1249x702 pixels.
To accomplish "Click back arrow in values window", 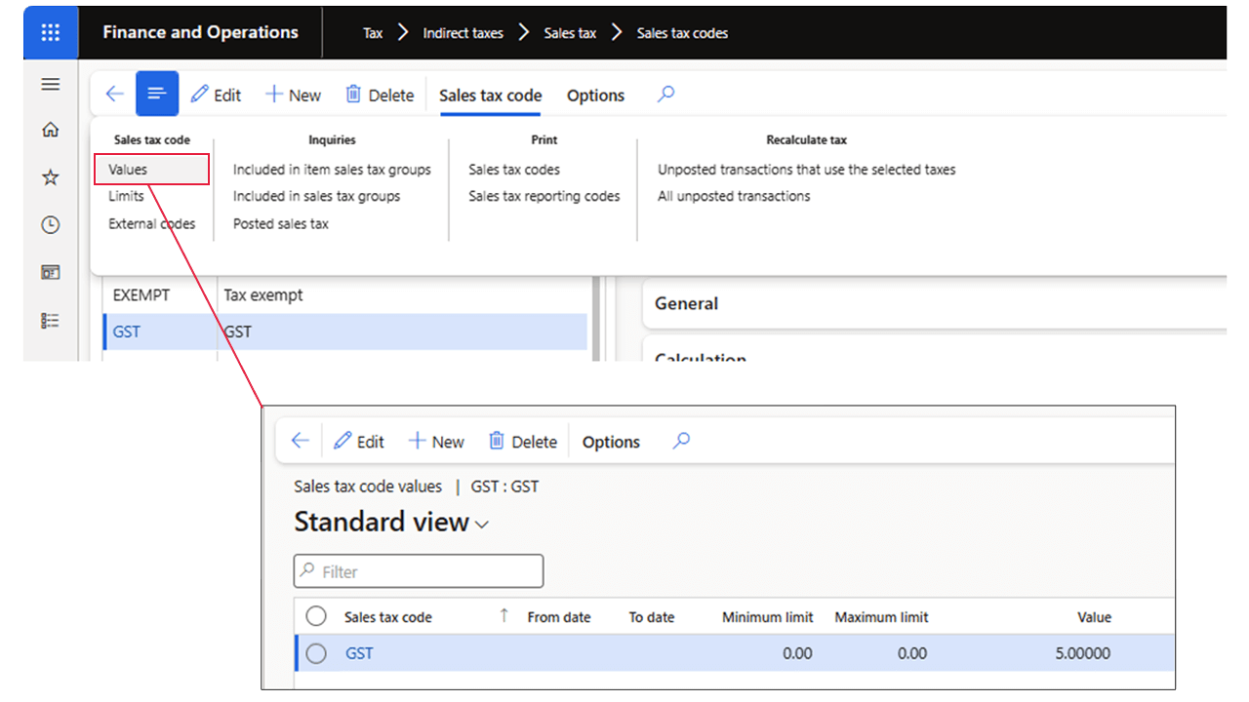I will point(301,441).
